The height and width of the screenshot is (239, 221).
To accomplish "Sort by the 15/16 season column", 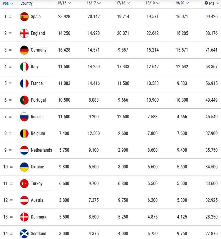I will (x=64, y=3).
